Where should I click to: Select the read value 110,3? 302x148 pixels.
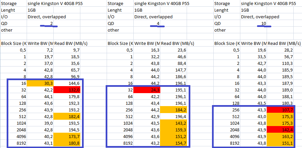tap(280, 64)
